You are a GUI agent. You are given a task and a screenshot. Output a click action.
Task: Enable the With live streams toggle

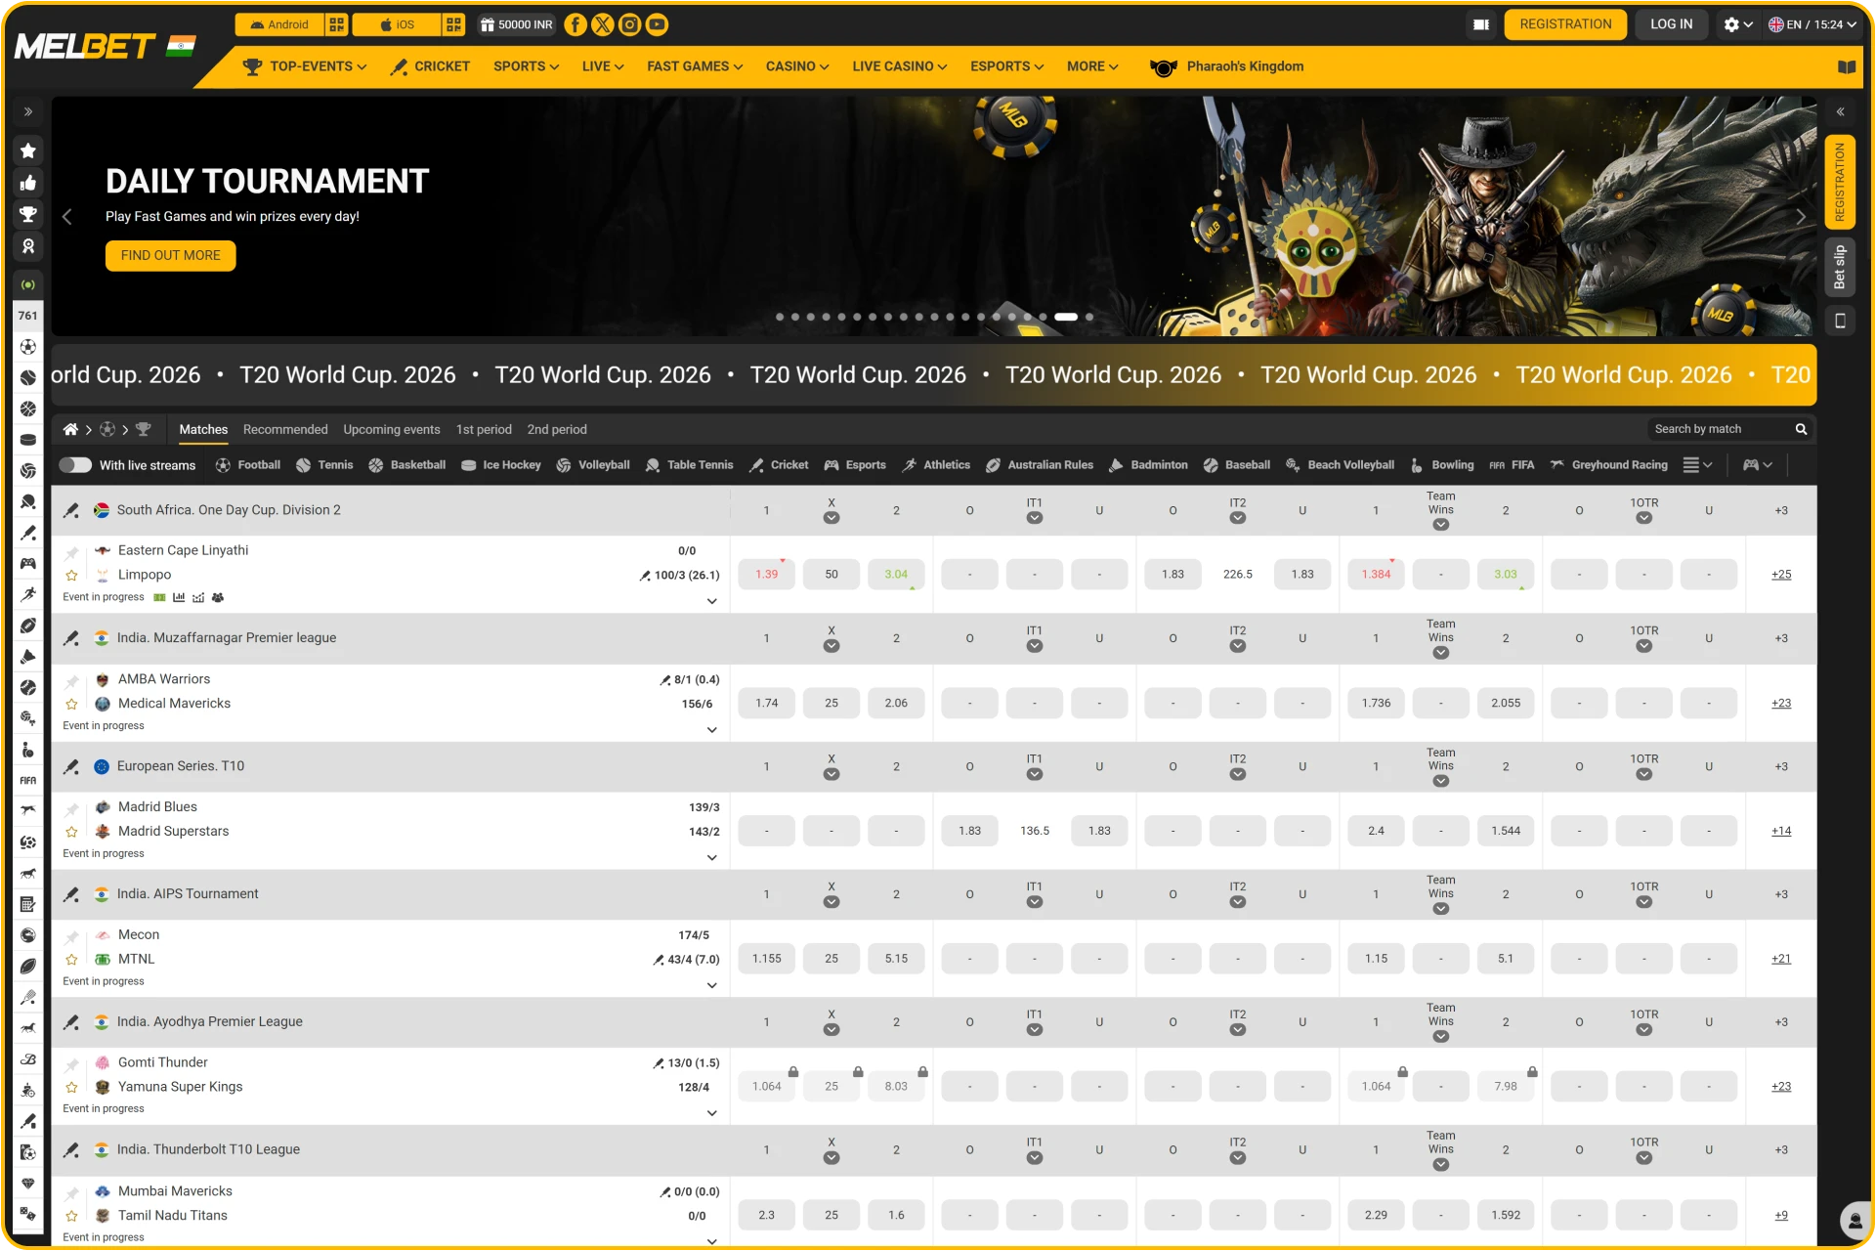coord(76,465)
